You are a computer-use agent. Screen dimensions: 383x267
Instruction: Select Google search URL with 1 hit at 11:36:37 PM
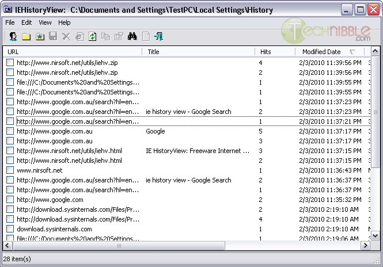(78, 190)
